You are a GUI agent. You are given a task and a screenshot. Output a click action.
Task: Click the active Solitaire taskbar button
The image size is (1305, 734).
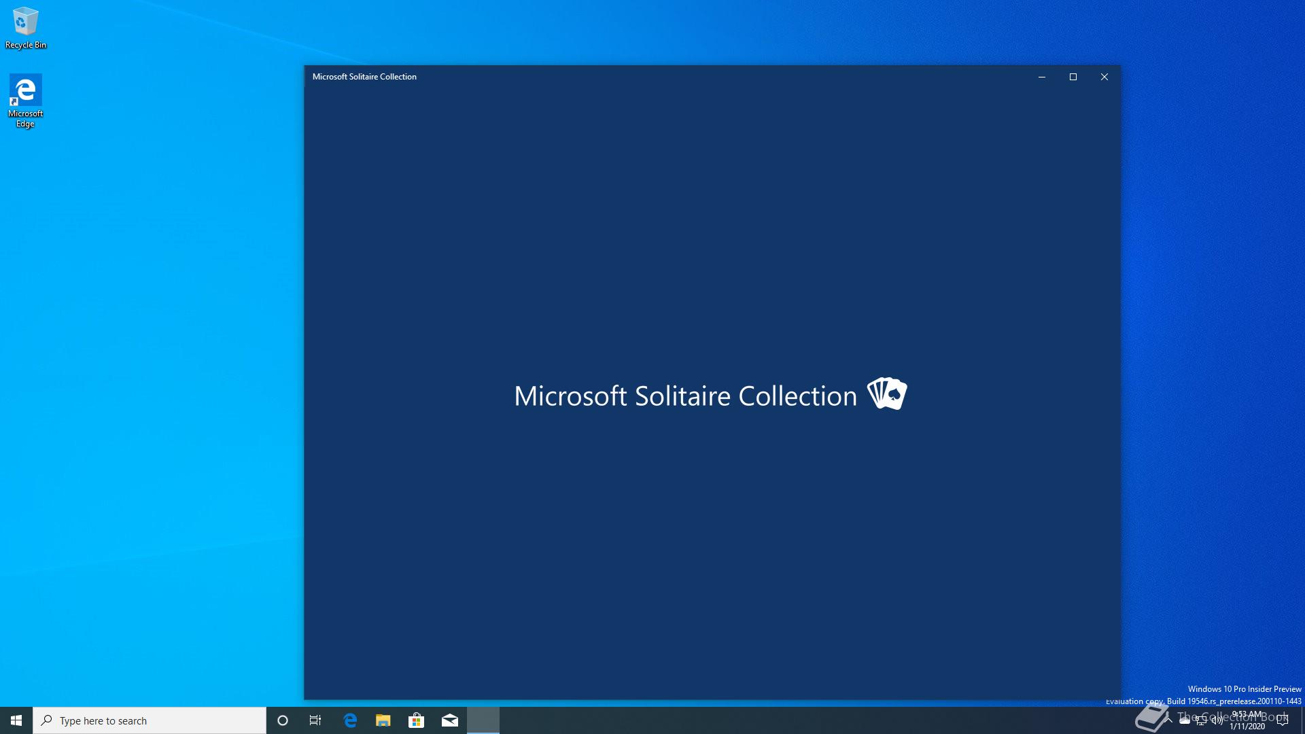pyautogui.click(x=483, y=720)
